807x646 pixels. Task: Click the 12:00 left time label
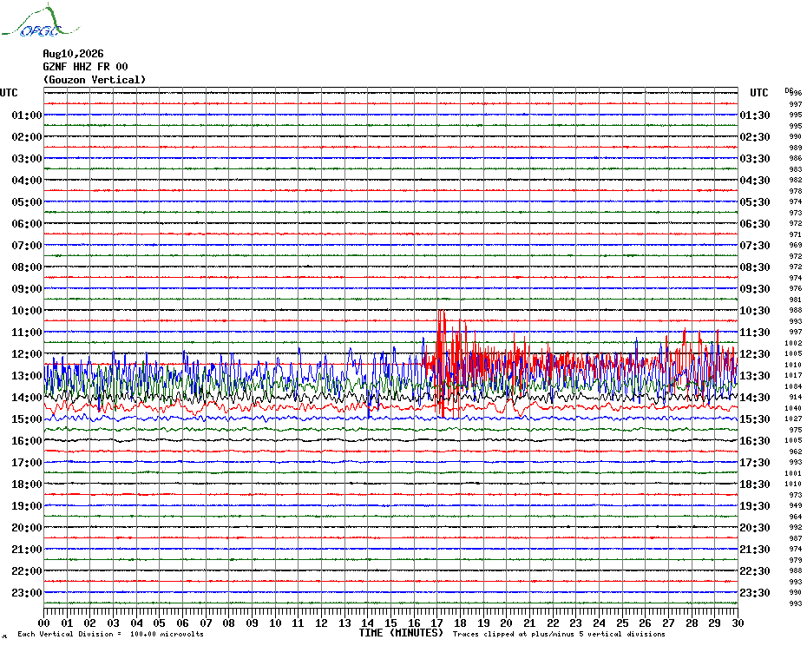click(x=27, y=354)
